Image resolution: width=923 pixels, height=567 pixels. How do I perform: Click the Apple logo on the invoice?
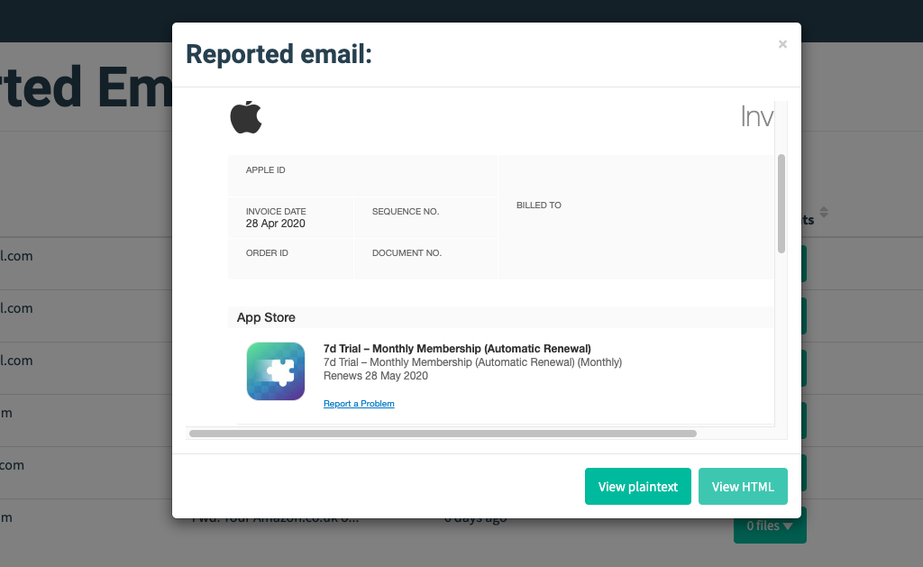coord(245,116)
